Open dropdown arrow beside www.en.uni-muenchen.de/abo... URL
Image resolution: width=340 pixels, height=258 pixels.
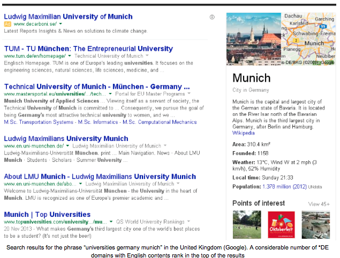pos(80,184)
